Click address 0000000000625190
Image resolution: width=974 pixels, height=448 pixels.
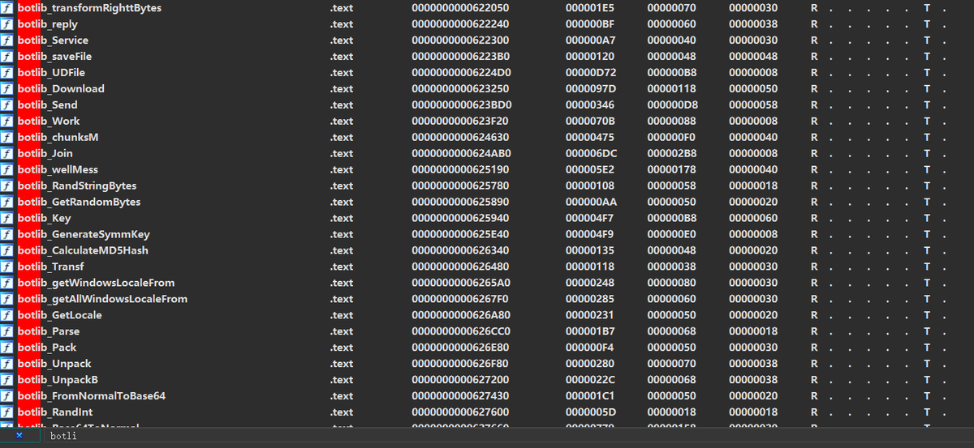[x=460, y=169]
